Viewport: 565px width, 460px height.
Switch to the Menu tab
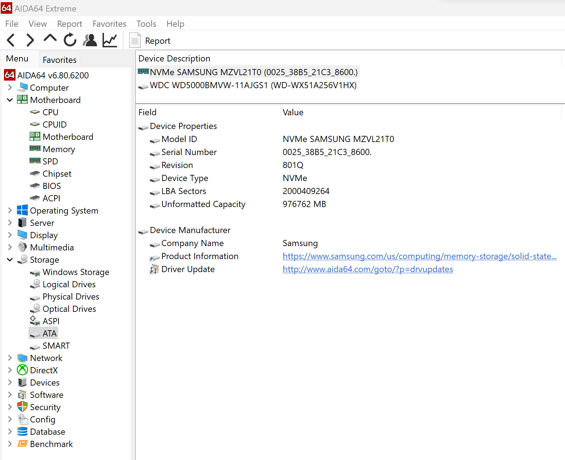tap(17, 59)
